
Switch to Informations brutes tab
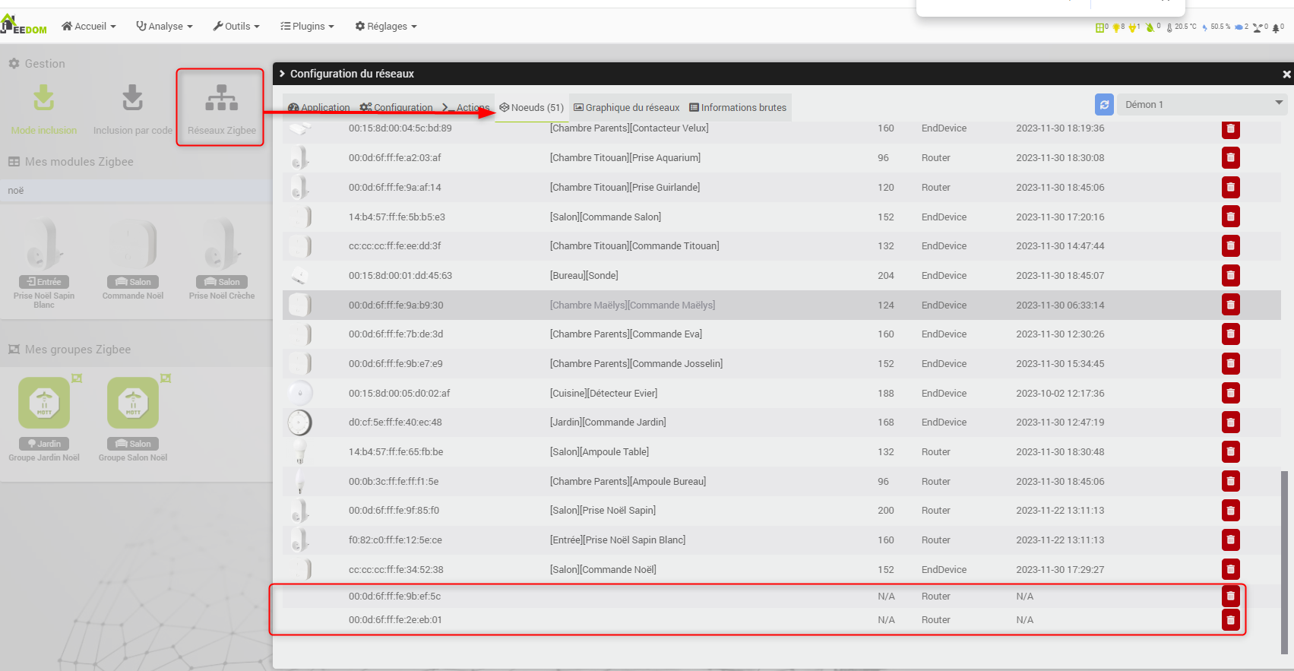(x=738, y=108)
